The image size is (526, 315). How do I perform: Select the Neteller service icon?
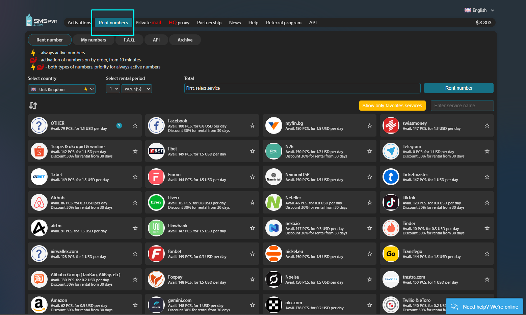[274, 202]
